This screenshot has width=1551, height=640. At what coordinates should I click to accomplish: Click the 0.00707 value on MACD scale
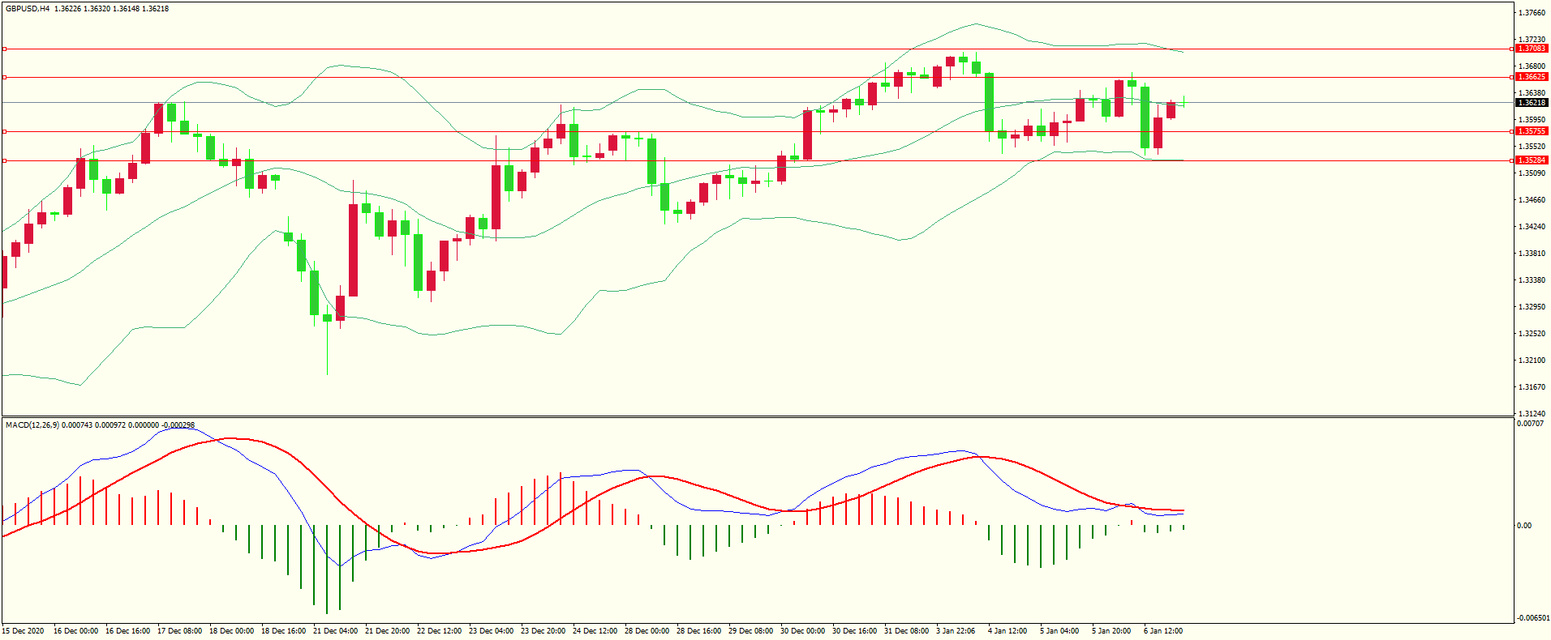[x=1529, y=424]
